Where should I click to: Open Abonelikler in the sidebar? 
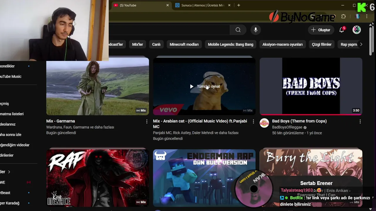(7, 66)
